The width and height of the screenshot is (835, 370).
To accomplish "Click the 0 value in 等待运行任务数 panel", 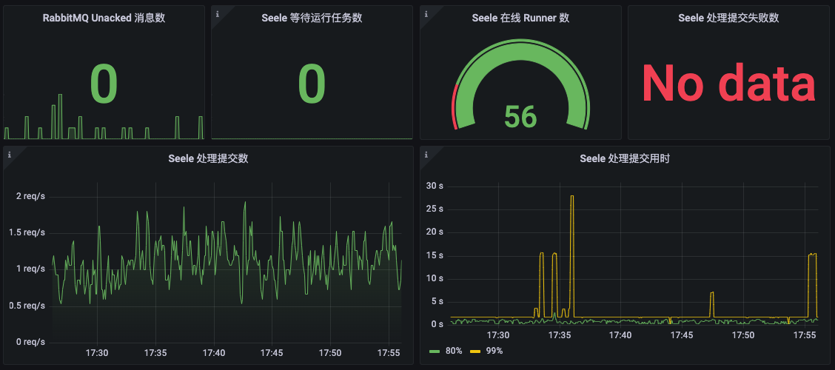I will (312, 84).
